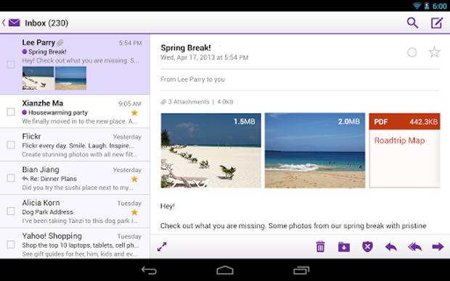Compose a new email with pencil icon
The image size is (450, 281).
pos(437,23)
